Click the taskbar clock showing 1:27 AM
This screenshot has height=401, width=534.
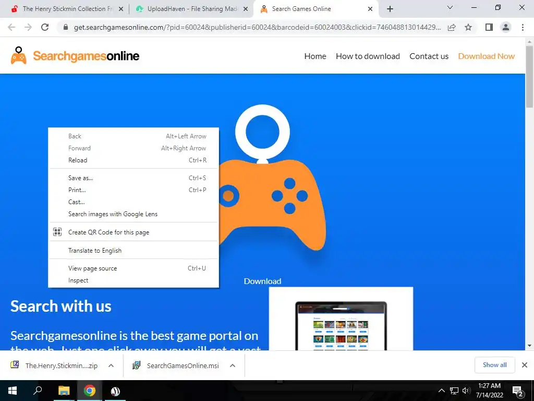489,391
